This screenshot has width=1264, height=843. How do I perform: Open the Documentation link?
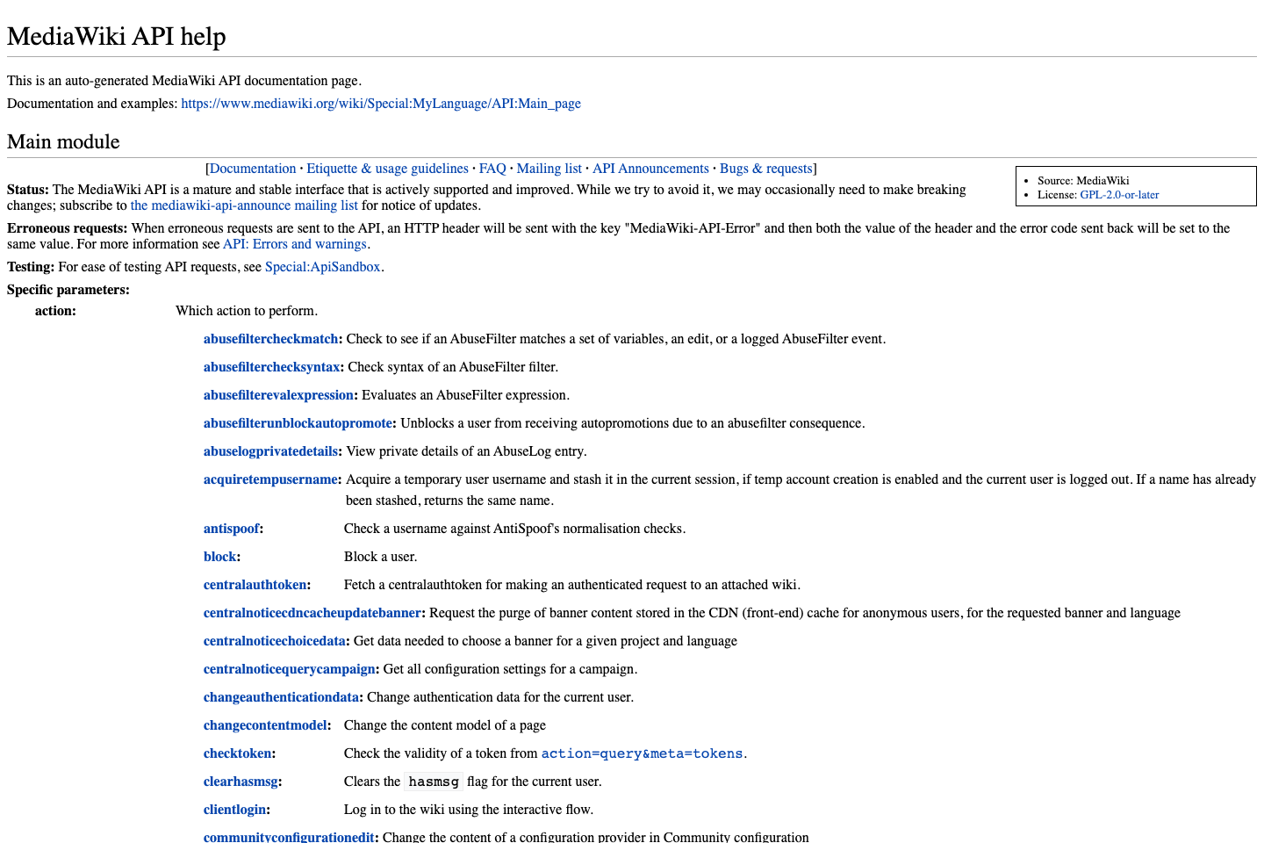(253, 168)
